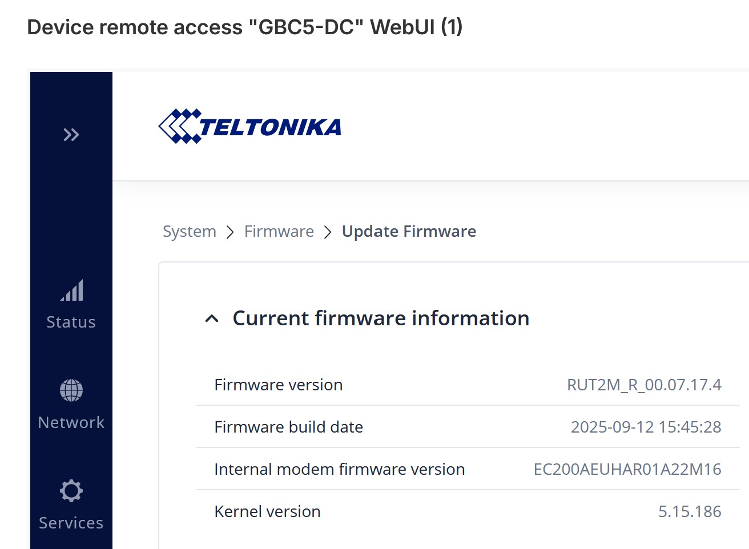Open the Services menu label
The height and width of the screenshot is (549, 749).
[x=71, y=523]
